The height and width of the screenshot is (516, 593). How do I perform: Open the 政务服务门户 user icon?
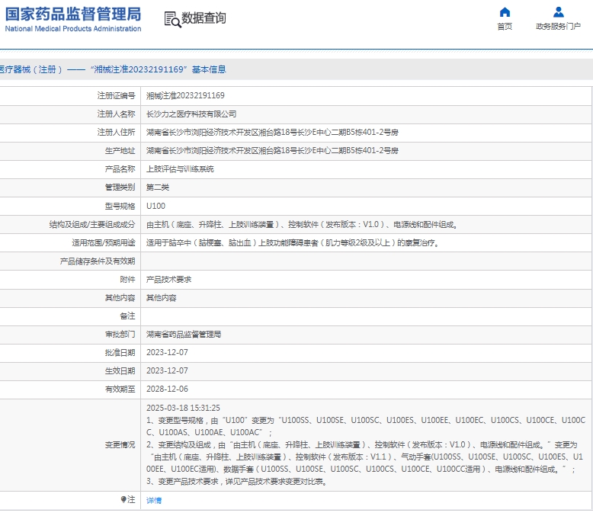[x=558, y=12]
